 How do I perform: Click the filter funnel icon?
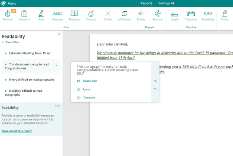point(3,42)
